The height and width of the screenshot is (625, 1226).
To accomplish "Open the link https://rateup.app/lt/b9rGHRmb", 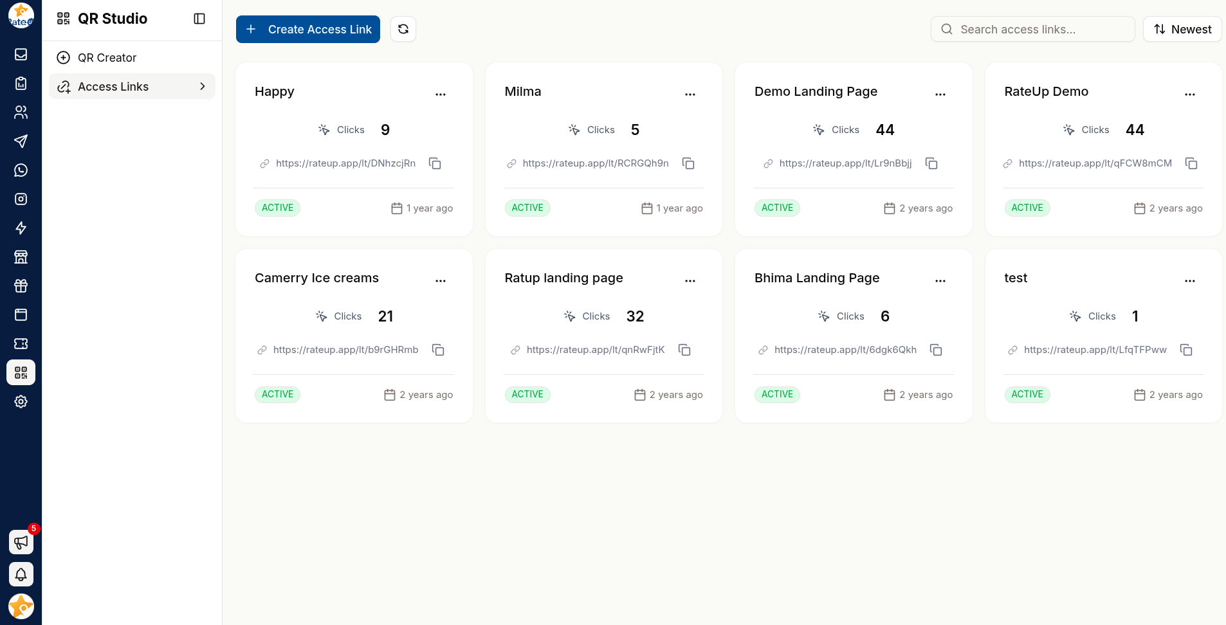I will pyautogui.click(x=345, y=350).
